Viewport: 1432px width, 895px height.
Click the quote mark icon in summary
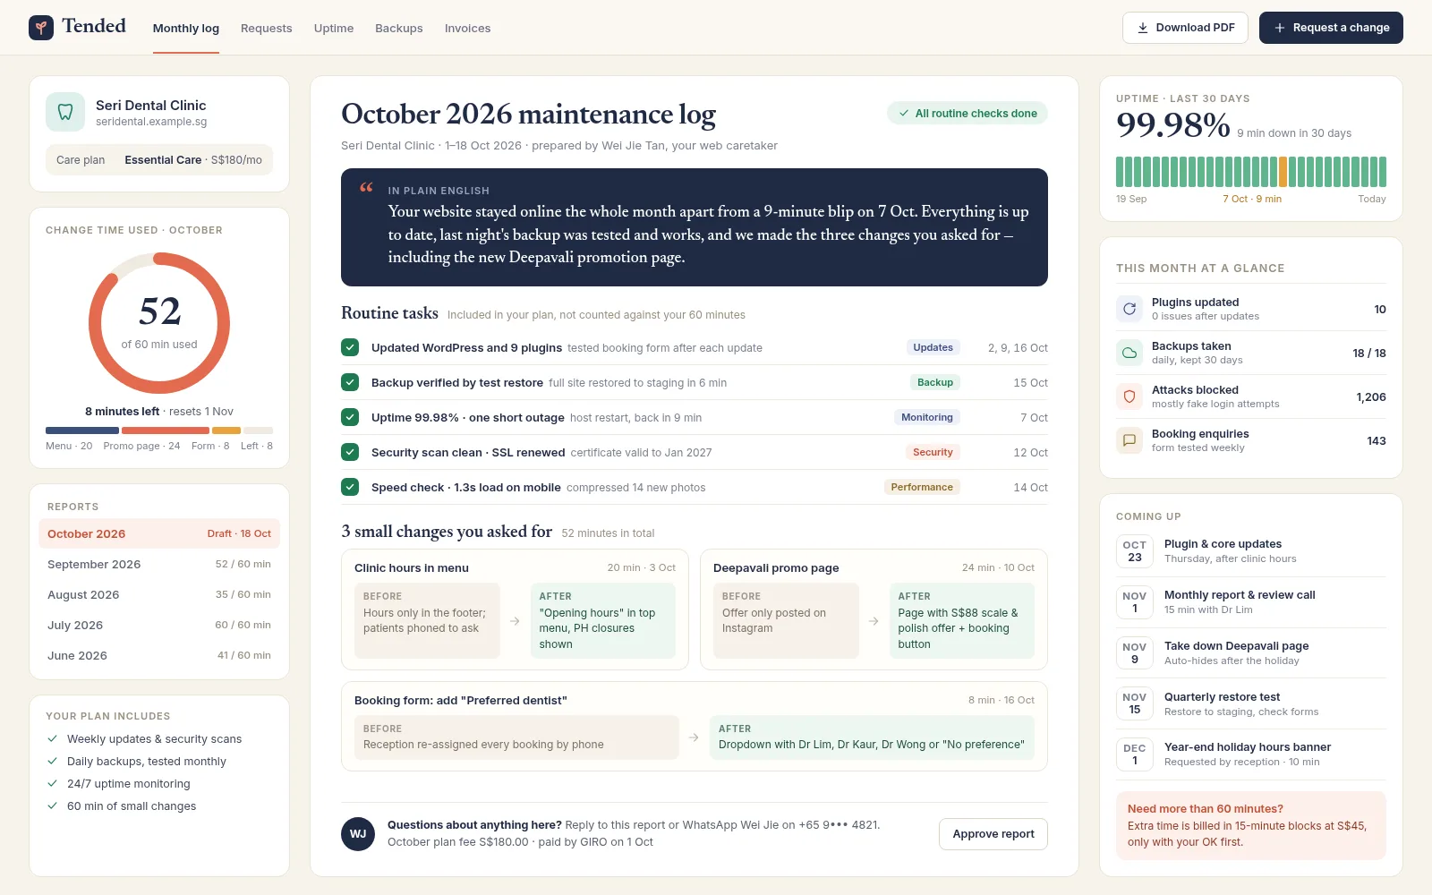coord(366,188)
